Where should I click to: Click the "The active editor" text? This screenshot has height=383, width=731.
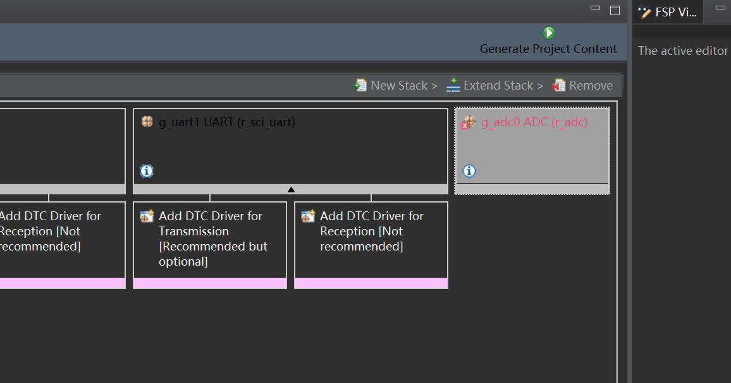[x=683, y=50]
